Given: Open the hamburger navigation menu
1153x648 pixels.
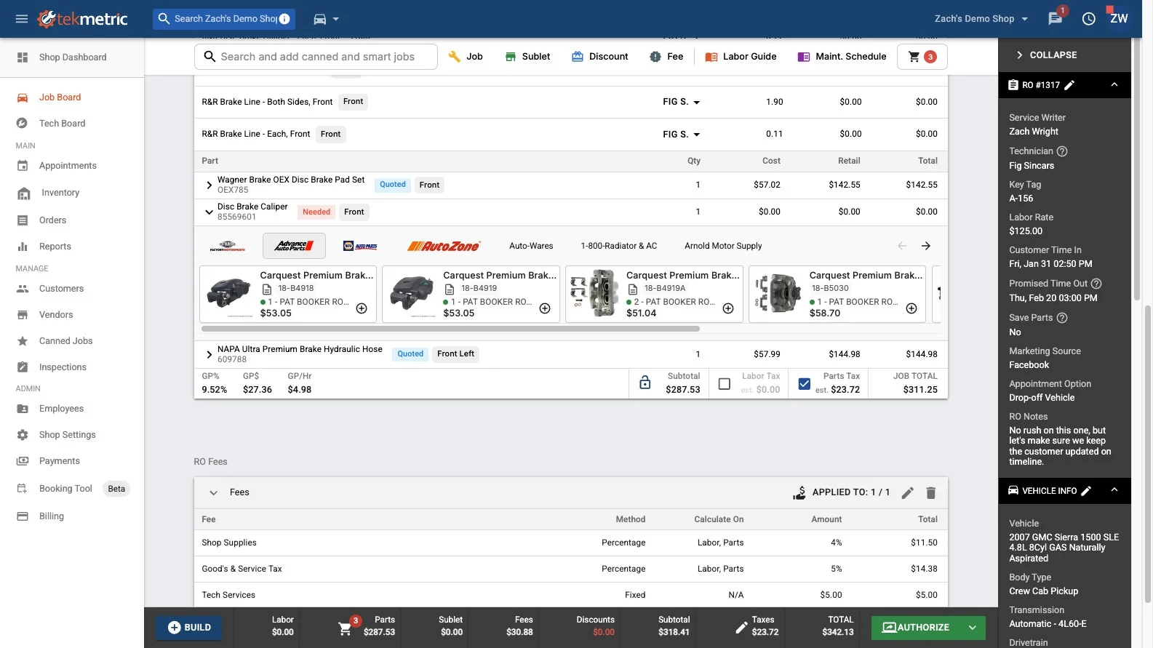Looking at the screenshot, I should [22, 19].
